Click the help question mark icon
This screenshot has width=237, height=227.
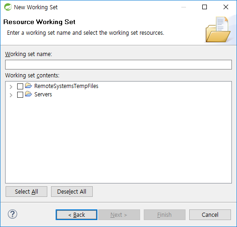coord(13,214)
